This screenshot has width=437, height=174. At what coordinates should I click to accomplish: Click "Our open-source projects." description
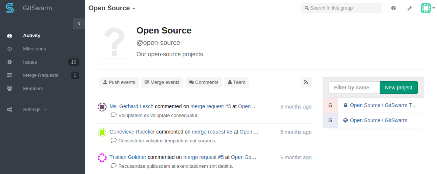(171, 54)
